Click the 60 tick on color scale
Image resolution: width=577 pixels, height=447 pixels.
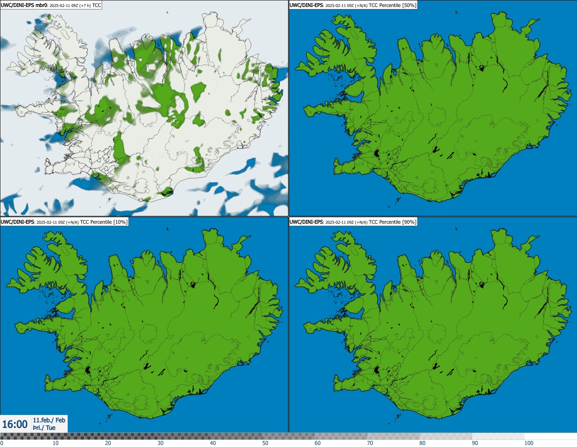pos(318,443)
